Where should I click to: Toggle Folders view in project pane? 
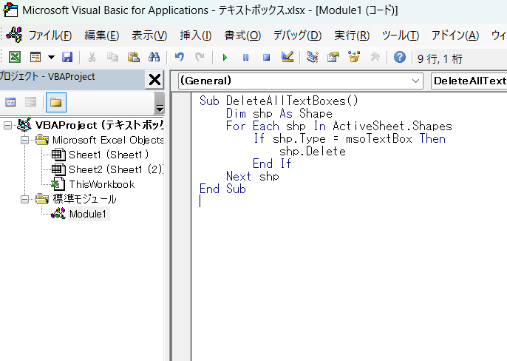tap(55, 102)
